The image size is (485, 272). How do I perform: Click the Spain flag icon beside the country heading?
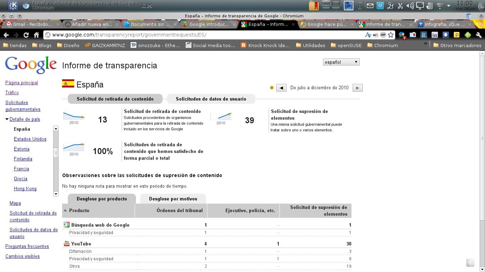[x=67, y=84]
